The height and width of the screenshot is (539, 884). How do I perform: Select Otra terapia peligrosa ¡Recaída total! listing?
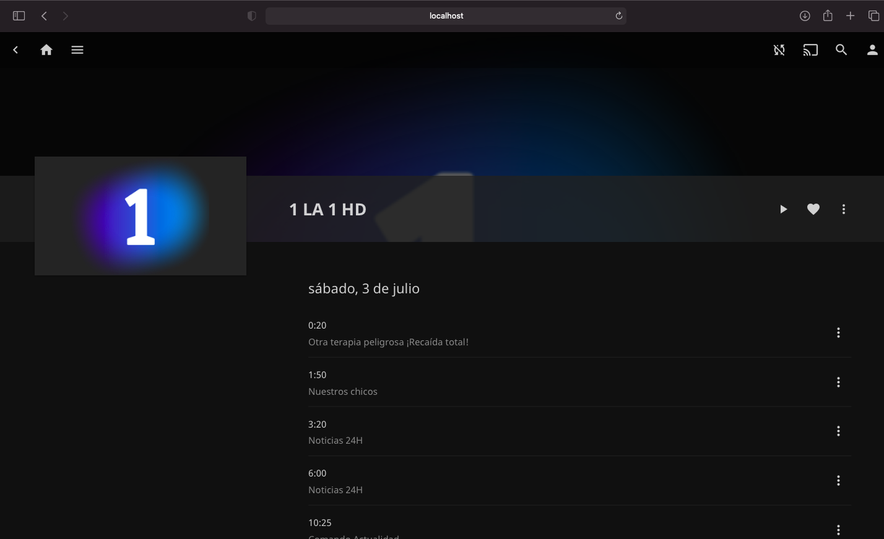tap(388, 342)
